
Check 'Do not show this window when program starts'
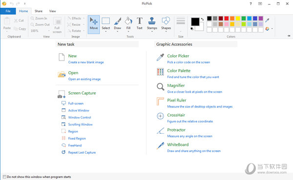tap(4, 177)
